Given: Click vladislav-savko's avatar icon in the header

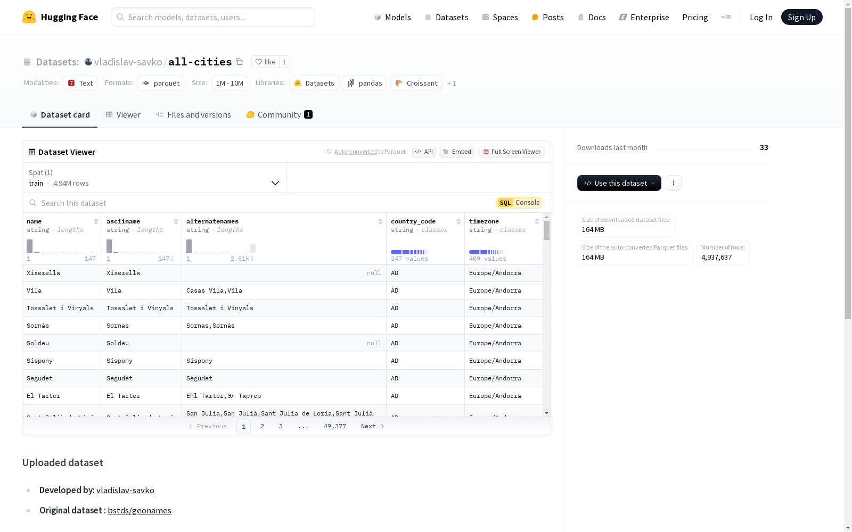Looking at the screenshot, I should [88, 62].
